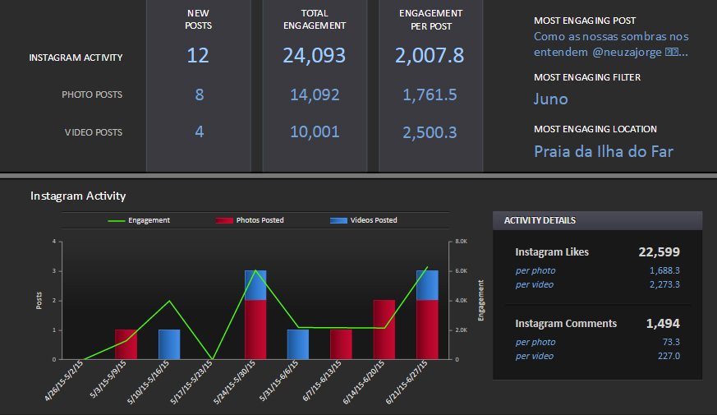This screenshot has height=415, width=717.
Task: Click the new posts total 12
Action: coord(198,56)
